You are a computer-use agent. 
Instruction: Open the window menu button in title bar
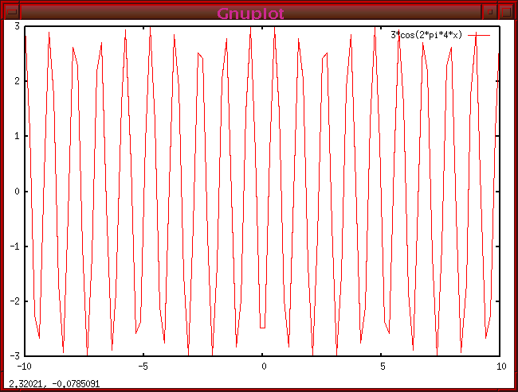11,12
